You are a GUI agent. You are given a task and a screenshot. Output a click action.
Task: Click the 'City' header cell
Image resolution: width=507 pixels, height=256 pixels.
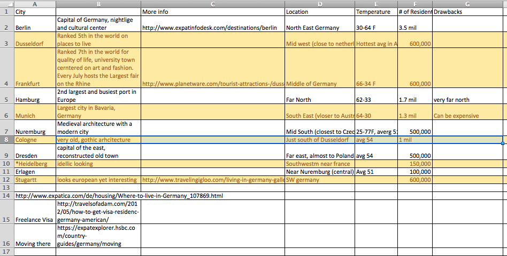[35, 12]
